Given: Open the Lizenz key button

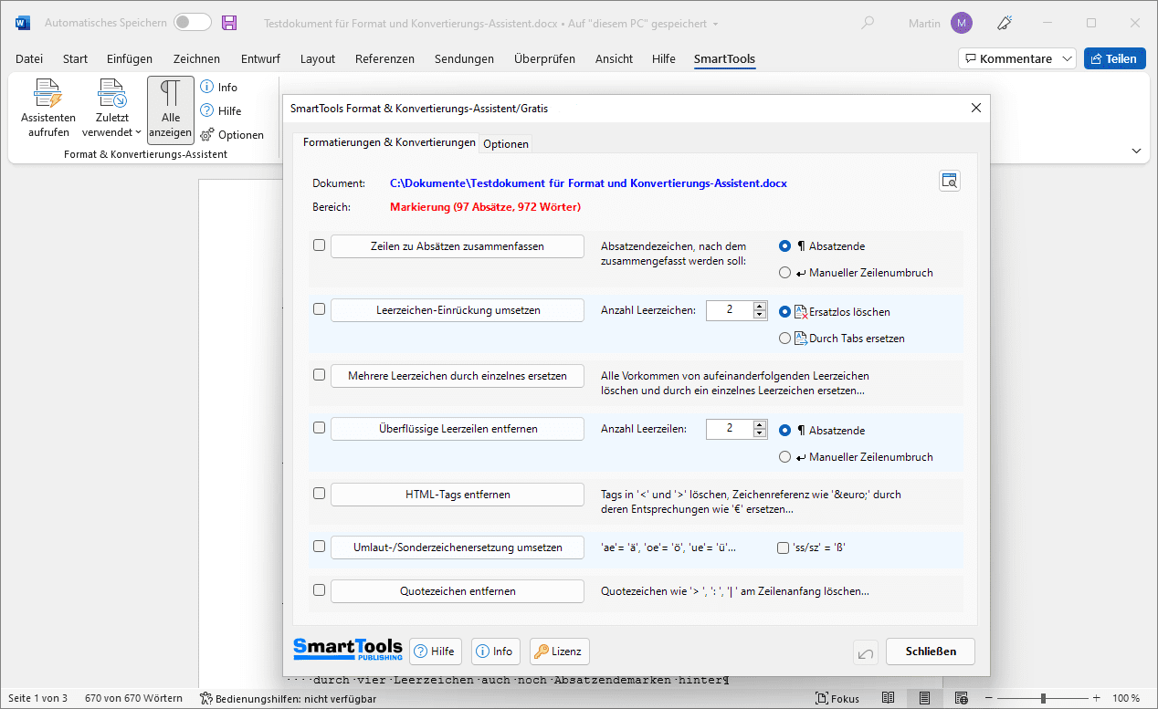Looking at the screenshot, I should 559,652.
